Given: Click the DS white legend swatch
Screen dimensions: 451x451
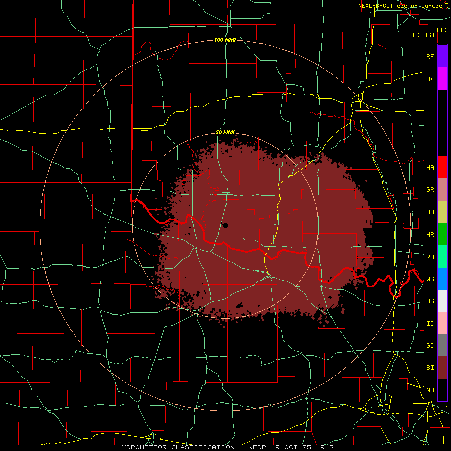Looking at the screenshot, I should point(442,301).
